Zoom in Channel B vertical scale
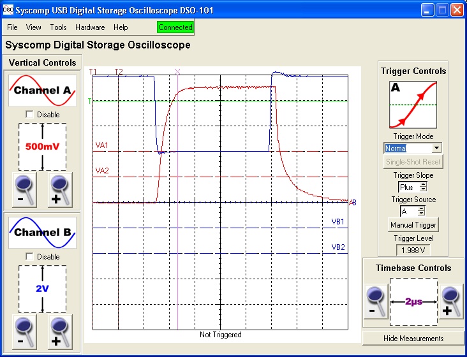 coord(61,331)
